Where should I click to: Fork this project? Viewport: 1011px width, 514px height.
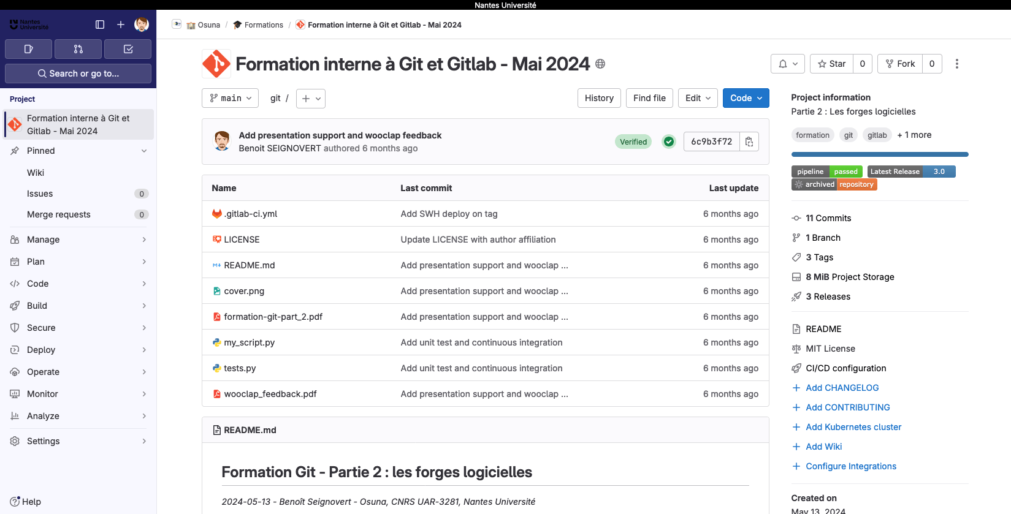pyautogui.click(x=900, y=64)
